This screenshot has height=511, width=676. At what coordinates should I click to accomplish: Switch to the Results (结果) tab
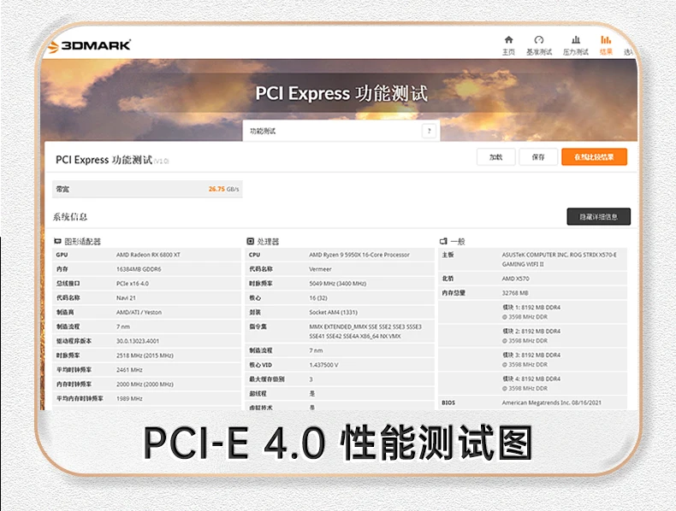point(606,45)
